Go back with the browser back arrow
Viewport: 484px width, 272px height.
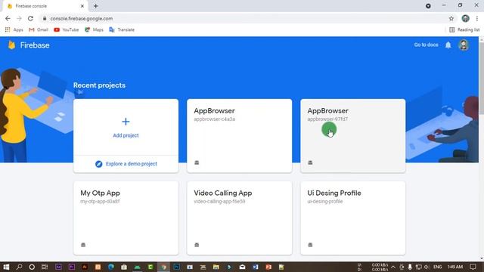(x=8, y=18)
